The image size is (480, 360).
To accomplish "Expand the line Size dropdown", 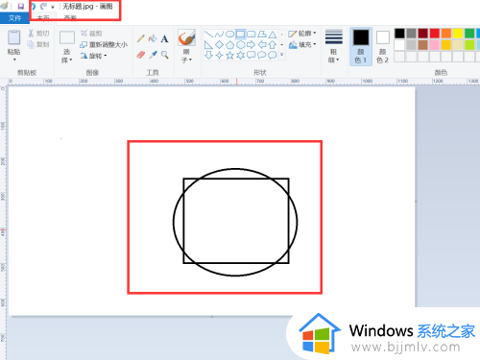I will (334, 47).
